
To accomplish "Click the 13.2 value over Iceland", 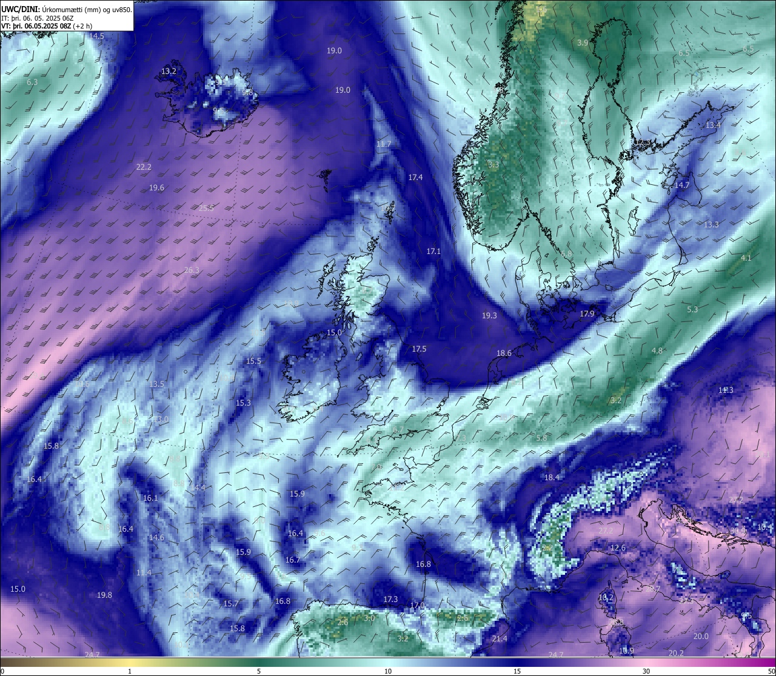I will click(x=169, y=71).
